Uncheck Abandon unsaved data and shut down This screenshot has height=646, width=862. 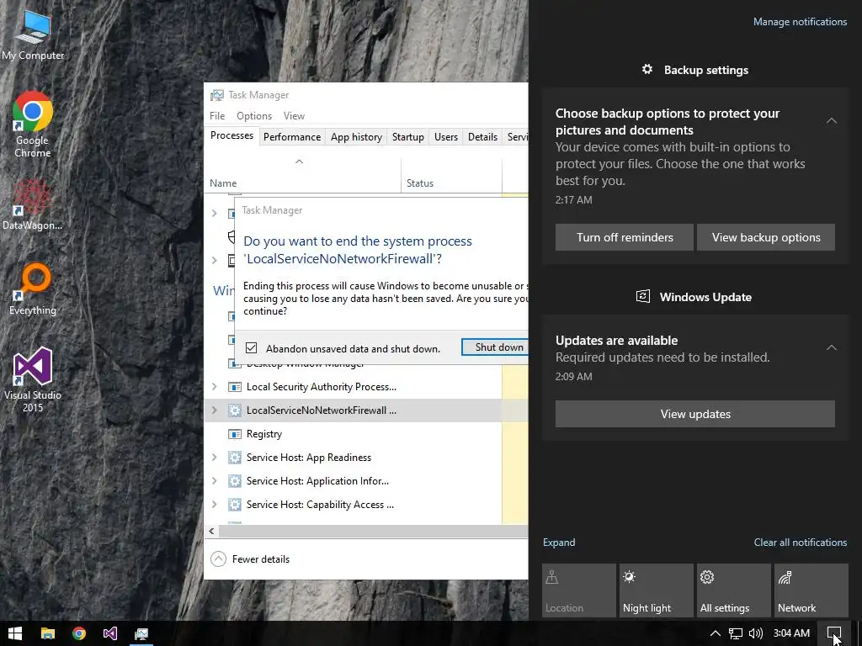251,347
